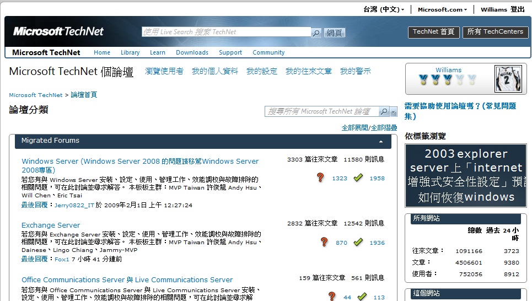Open the Windows Server forum link
The width and height of the screenshot is (532, 301).
coord(140,165)
